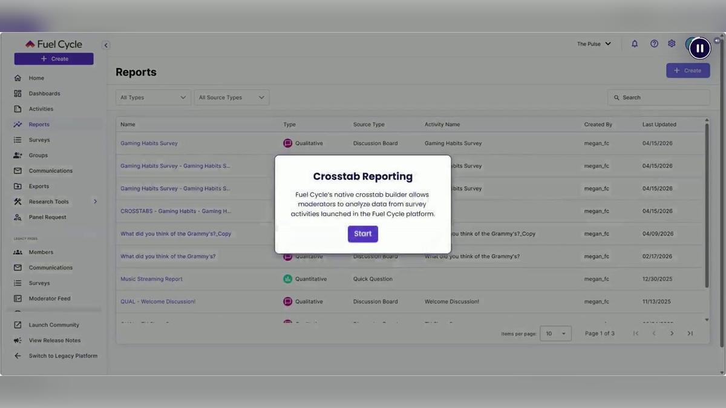The height and width of the screenshot is (408, 726).
Task: Open the CROSSTABS - Gaming Habits report link
Action: (x=175, y=211)
